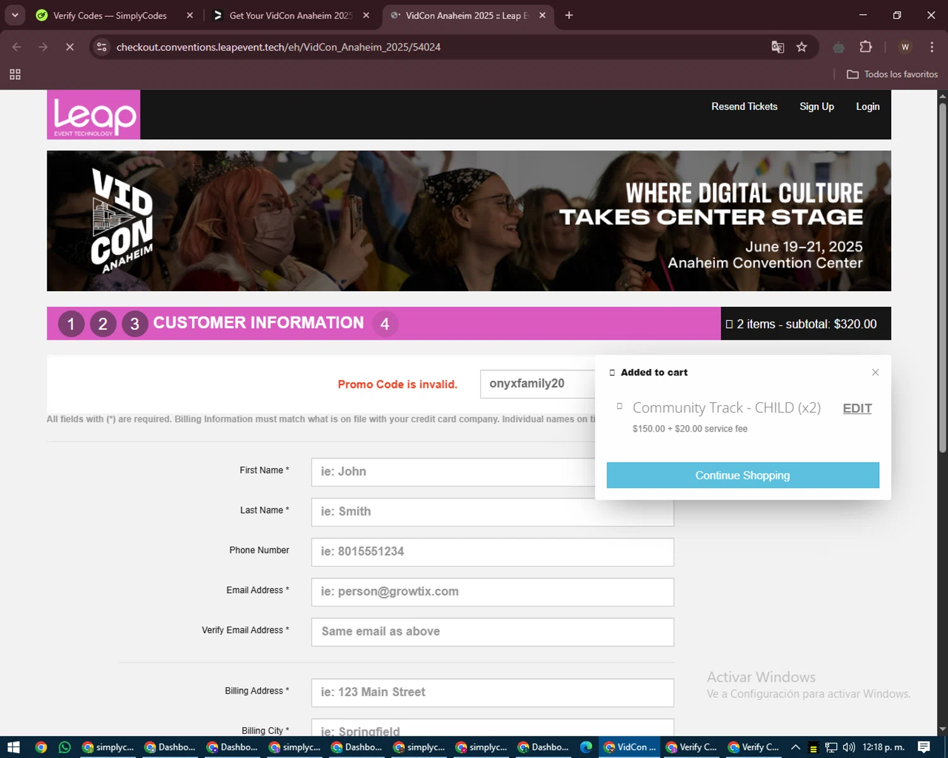Viewport: 948px width, 758px height.
Task: Click the forward navigation arrow
Action: click(x=43, y=47)
